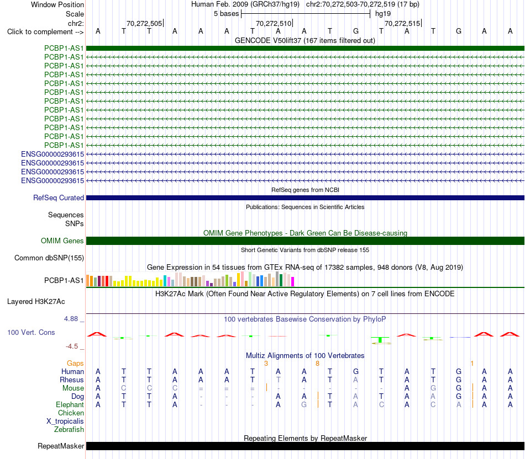Click the Zebrafish alignment row label
The image size is (525, 459).
[x=69, y=429]
